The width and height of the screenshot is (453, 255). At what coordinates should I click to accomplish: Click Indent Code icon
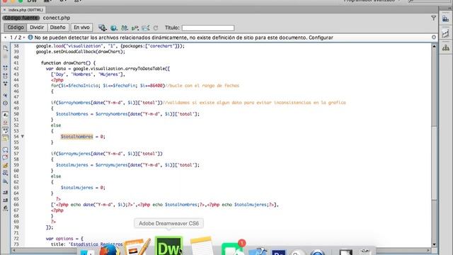coord(5,193)
